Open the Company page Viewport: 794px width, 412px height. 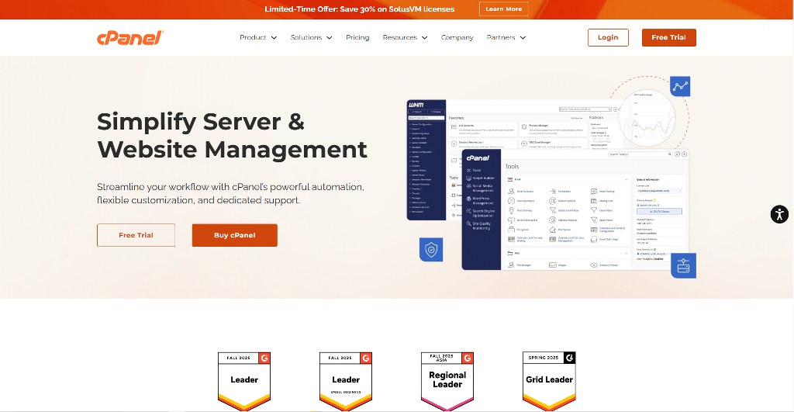click(457, 37)
